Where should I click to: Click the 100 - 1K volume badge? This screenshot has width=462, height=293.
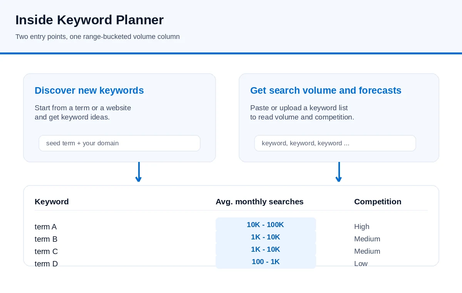click(x=266, y=262)
